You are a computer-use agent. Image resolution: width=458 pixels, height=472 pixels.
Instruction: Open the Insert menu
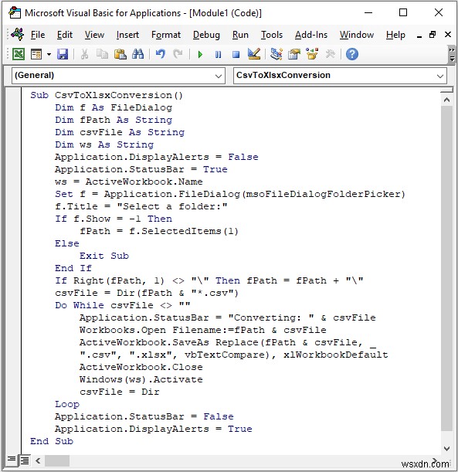pyautogui.click(x=127, y=35)
